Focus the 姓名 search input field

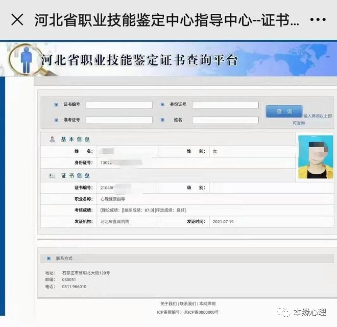(x=225, y=120)
